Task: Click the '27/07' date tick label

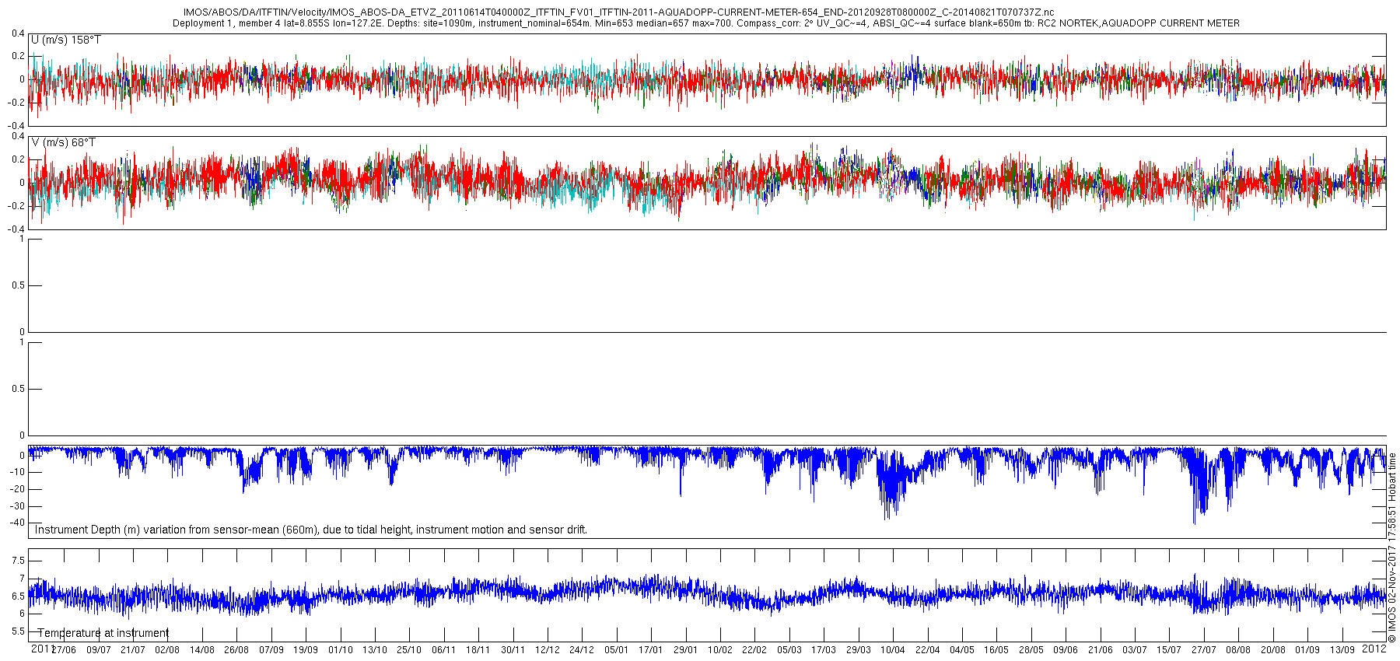Action: pyautogui.click(x=1204, y=650)
